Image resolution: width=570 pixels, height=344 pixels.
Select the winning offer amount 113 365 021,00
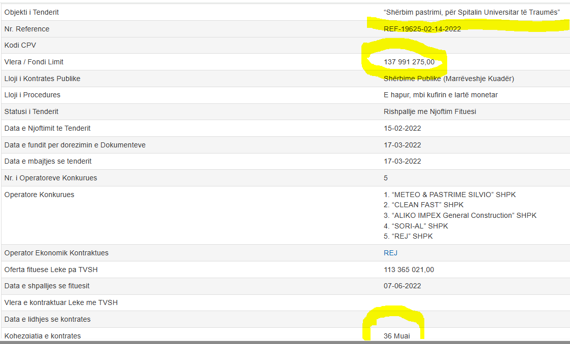(x=409, y=270)
